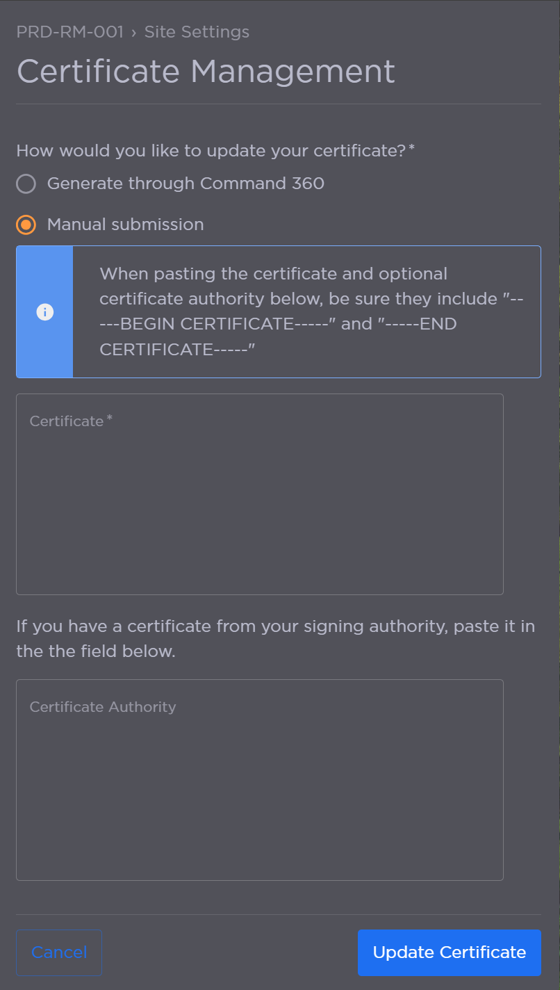
Task: Choose Manual submission
Action: point(26,225)
